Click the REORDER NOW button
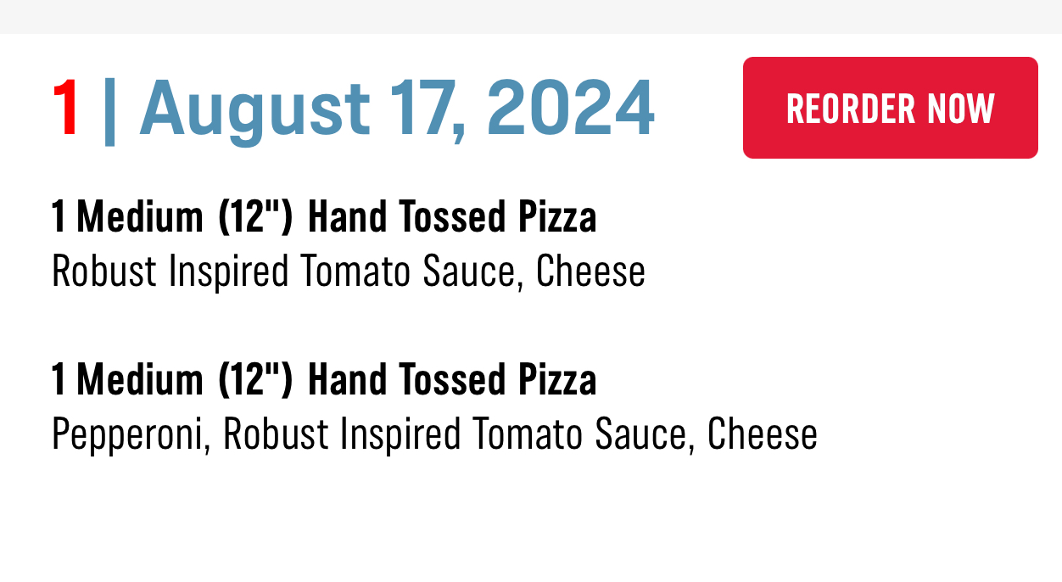The image size is (1062, 582). point(890,108)
